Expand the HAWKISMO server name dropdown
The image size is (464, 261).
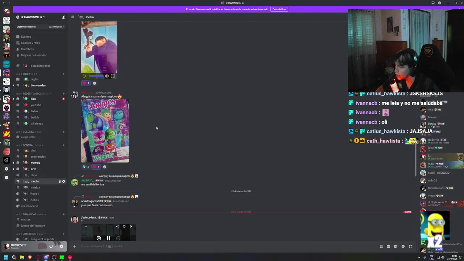(x=33, y=17)
